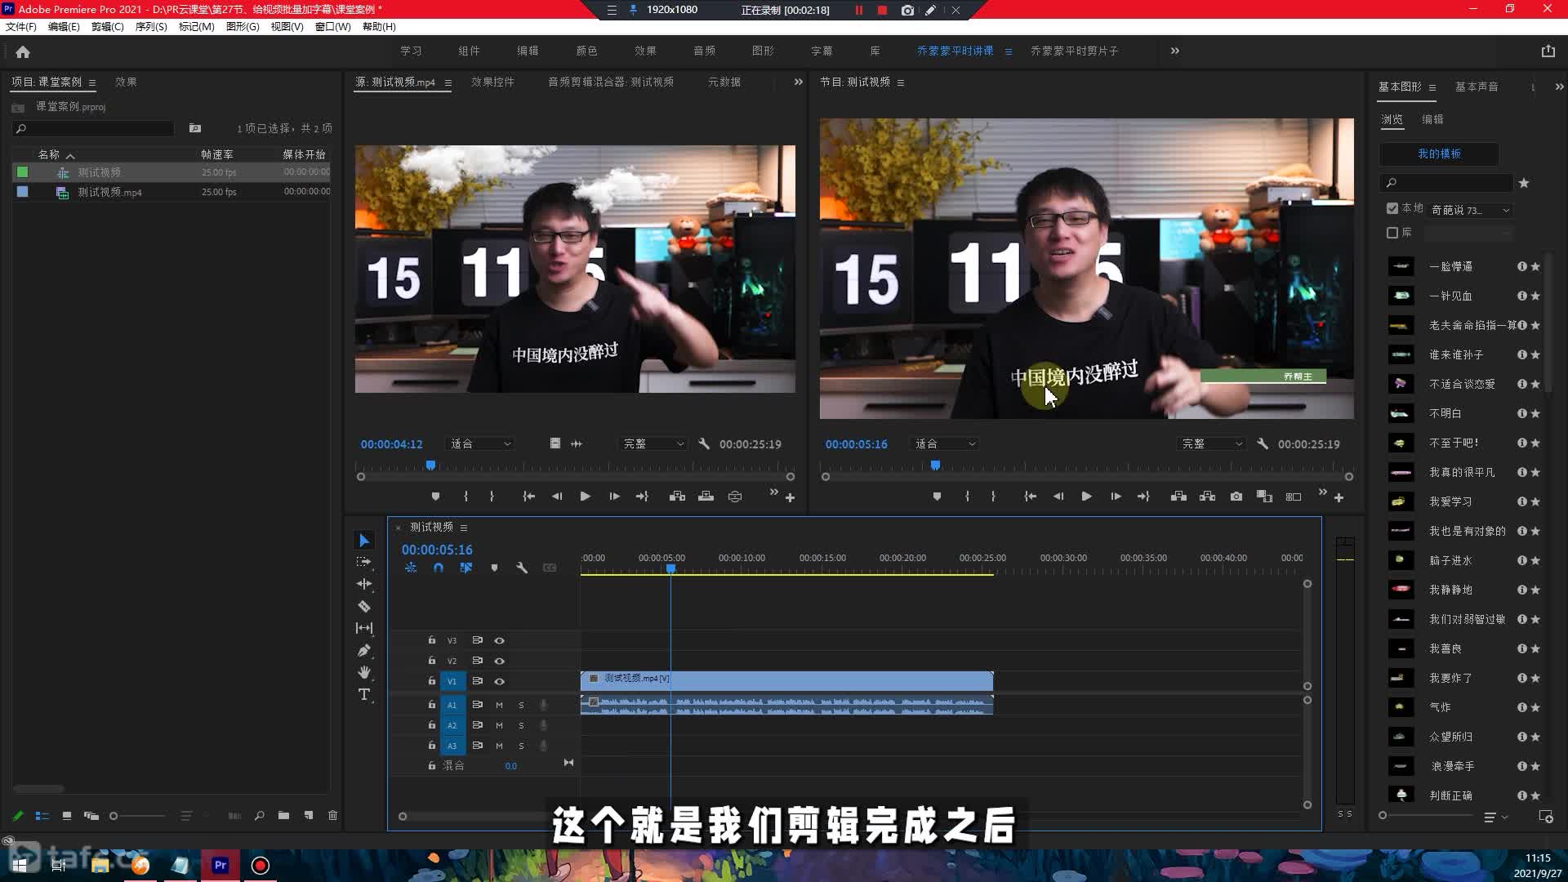Expand workspace overflow chevrons
The image size is (1568, 882).
(x=1174, y=51)
